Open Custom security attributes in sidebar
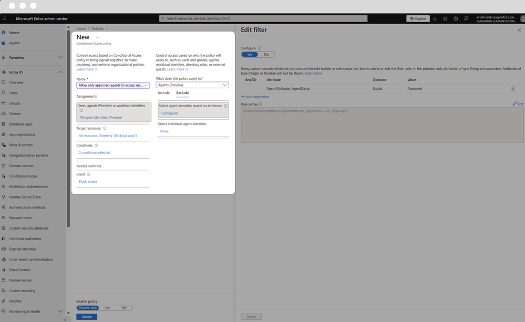 [x=29, y=228]
